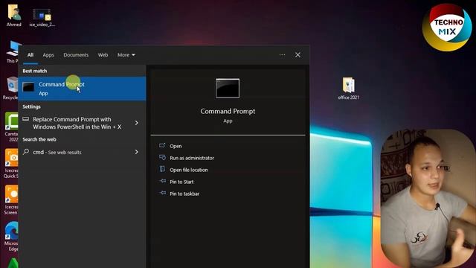476x268 pixels.
Task: Select the Recycle Bin desktop icon
Action: click(11, 88)
